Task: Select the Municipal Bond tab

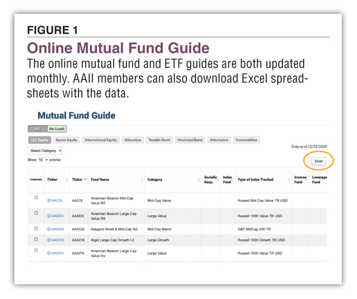Action: click(190, 140)
